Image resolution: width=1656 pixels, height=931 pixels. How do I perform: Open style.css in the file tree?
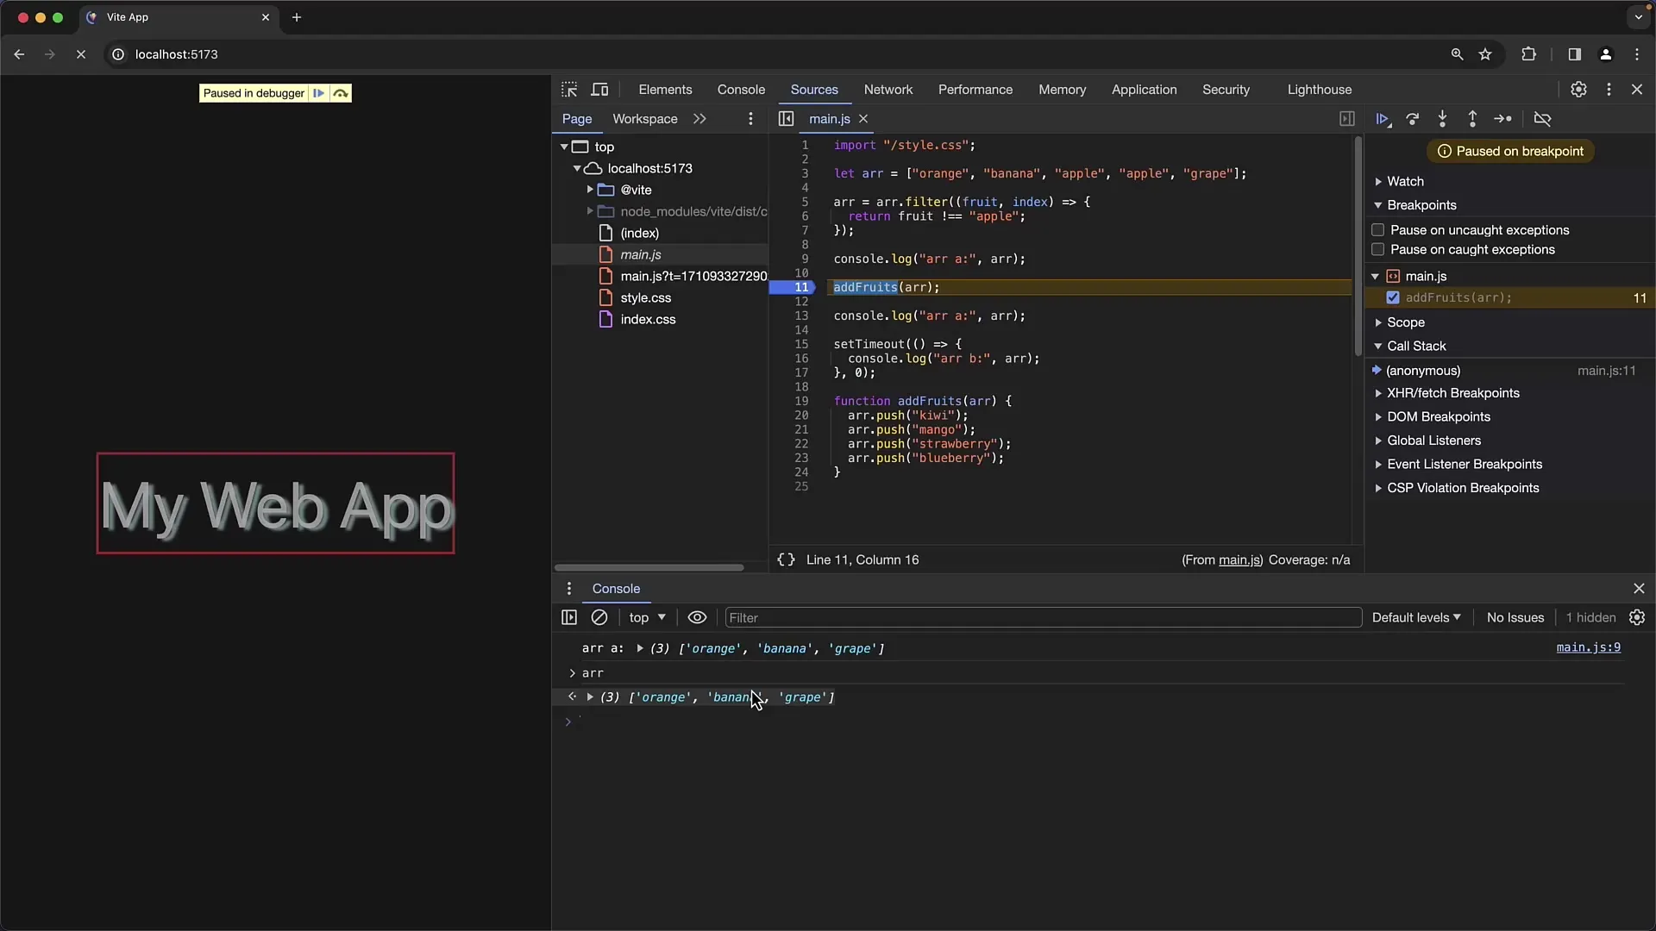(645, 298)
